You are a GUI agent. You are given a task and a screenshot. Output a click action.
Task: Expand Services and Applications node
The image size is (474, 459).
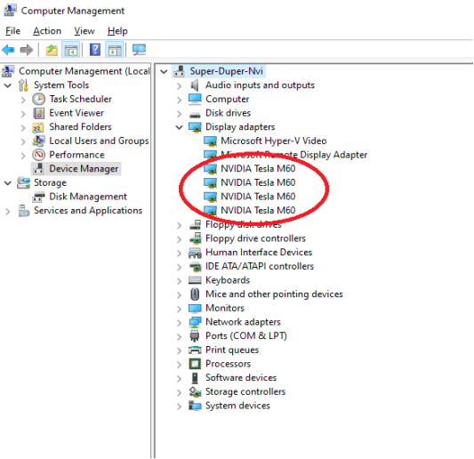pyautogui.click(x=8, y=212)
